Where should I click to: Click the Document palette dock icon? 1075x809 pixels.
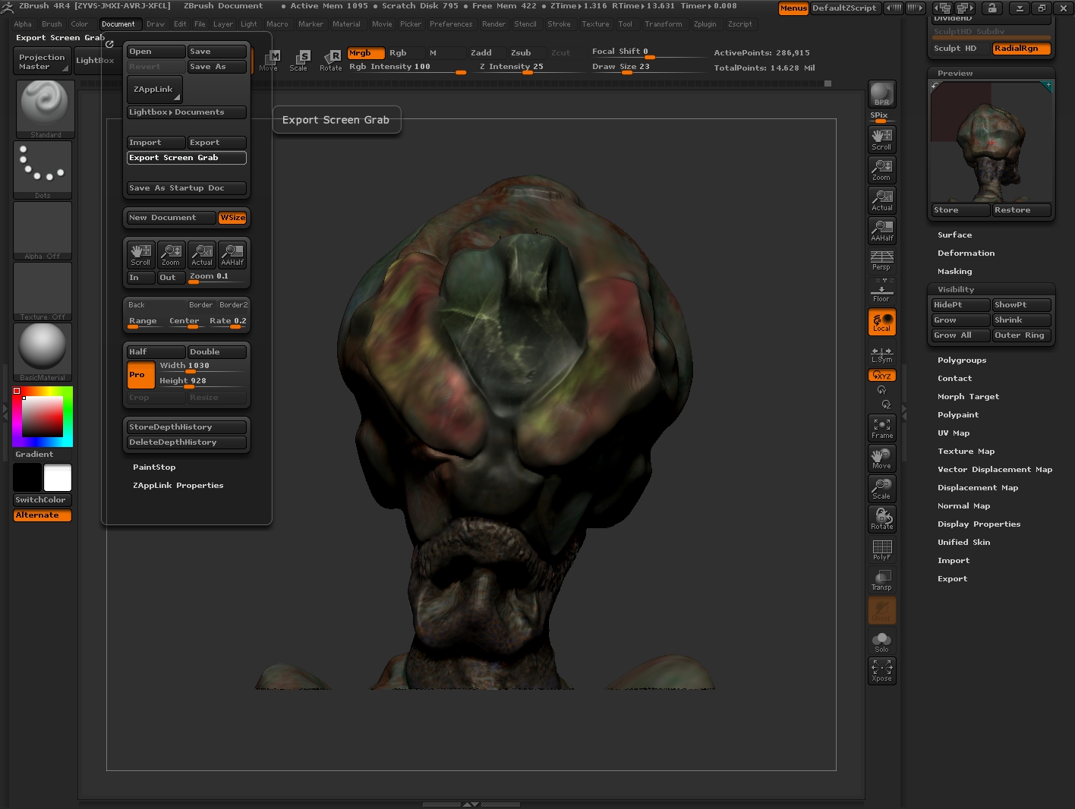[109, 44]
